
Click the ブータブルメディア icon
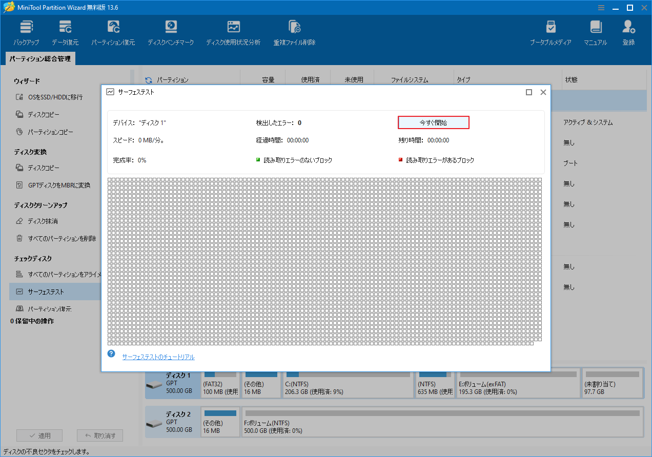tap(551, 32)
